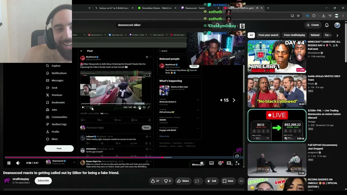Go to next image with +15 arrow
Screen dimensions: 347x195
pos(234,100)
